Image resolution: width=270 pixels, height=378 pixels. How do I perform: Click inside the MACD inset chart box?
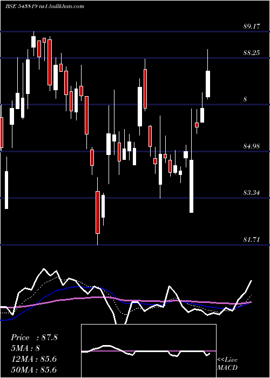pos(148,351)
